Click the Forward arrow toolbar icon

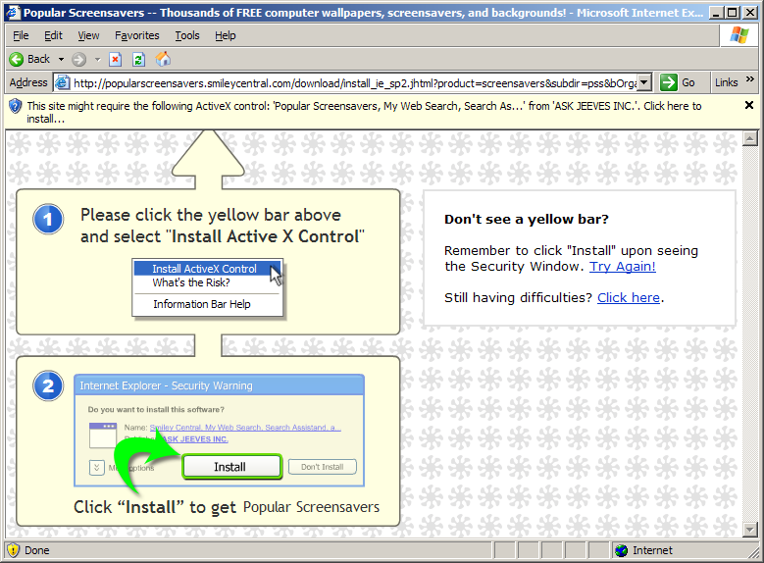(78, 60)
